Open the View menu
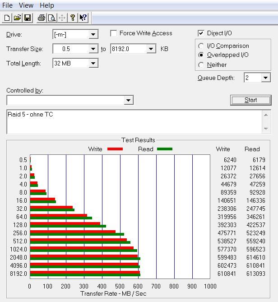Viewport: 278px width, 302px height. 26,5
